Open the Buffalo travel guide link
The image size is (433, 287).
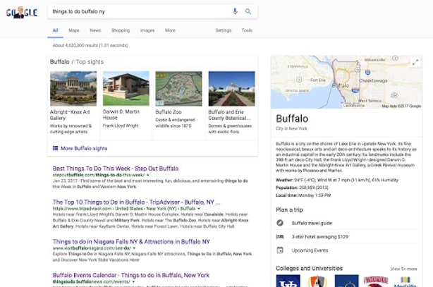tap(312, 223)
